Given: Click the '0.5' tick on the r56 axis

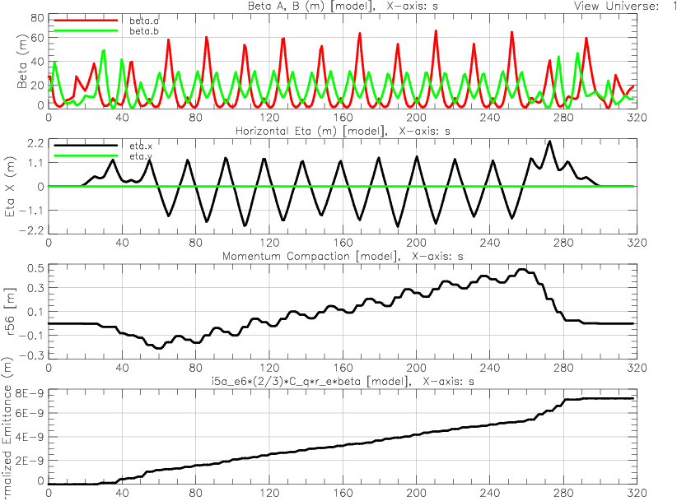Looking at the screenshot, I should pyautogui.click(x=36, y=268).
